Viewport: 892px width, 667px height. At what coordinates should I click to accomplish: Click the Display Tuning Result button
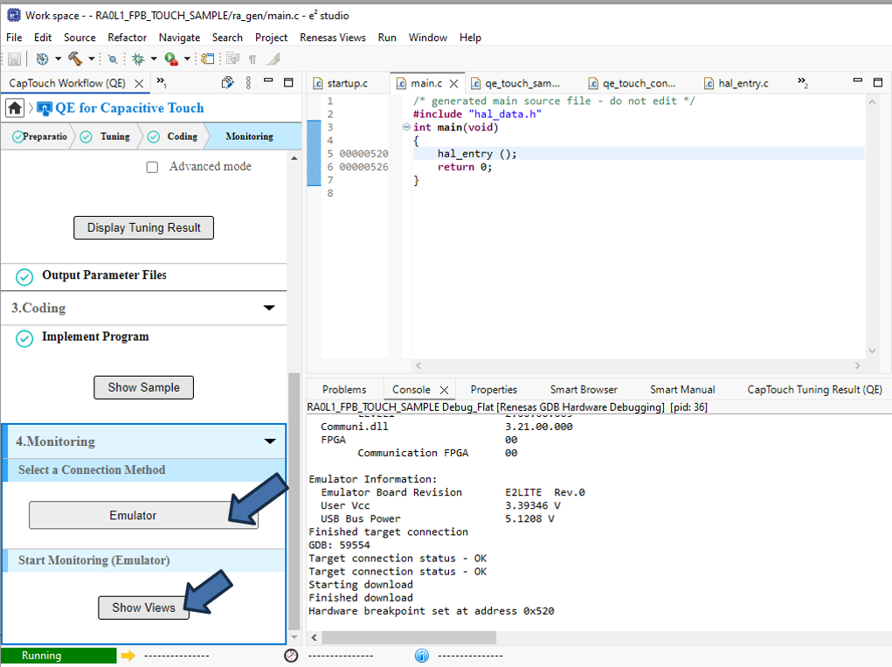pos(144,228)
